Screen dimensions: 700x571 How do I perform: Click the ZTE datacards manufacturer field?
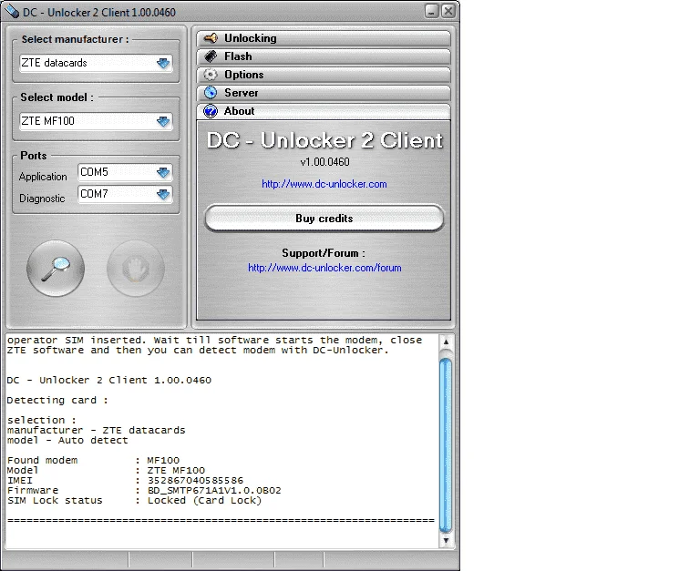tap(96, 63)
